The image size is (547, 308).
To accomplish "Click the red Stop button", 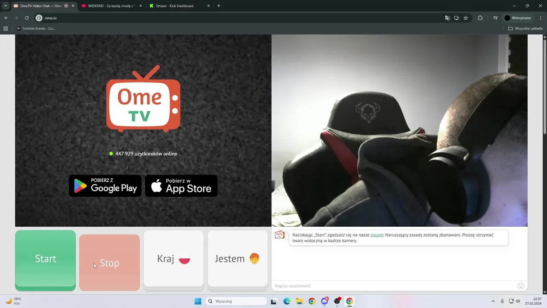I will [109, 263].
